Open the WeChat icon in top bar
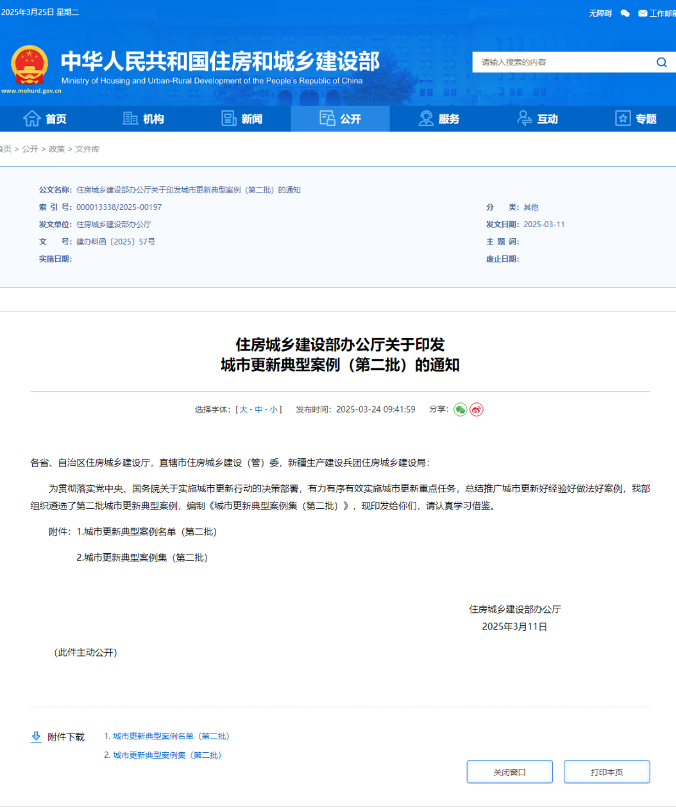Viewport: 676px width, 808px height. pos(625,13)
